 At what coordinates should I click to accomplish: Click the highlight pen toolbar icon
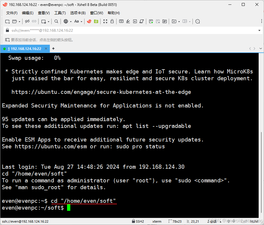point(128,21)
